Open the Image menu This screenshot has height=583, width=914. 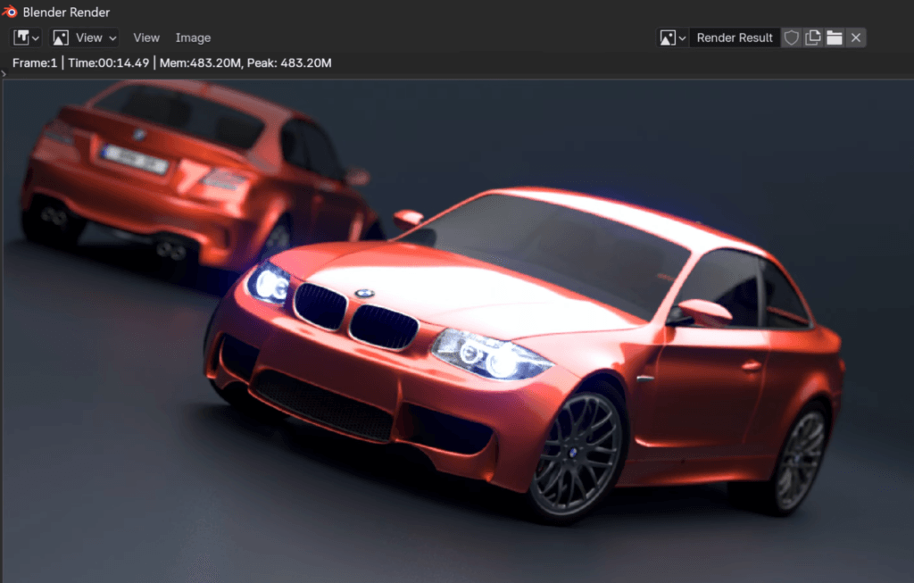193,37
